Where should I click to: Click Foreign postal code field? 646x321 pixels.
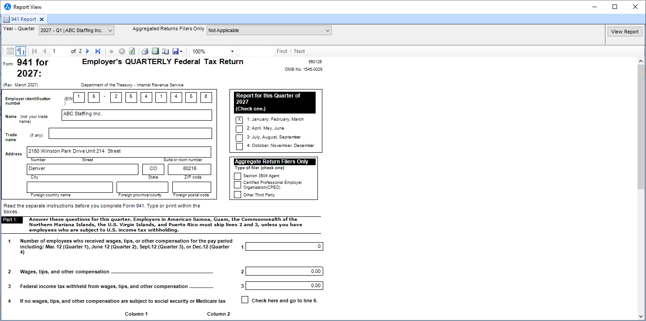click(x=192, y=187)
